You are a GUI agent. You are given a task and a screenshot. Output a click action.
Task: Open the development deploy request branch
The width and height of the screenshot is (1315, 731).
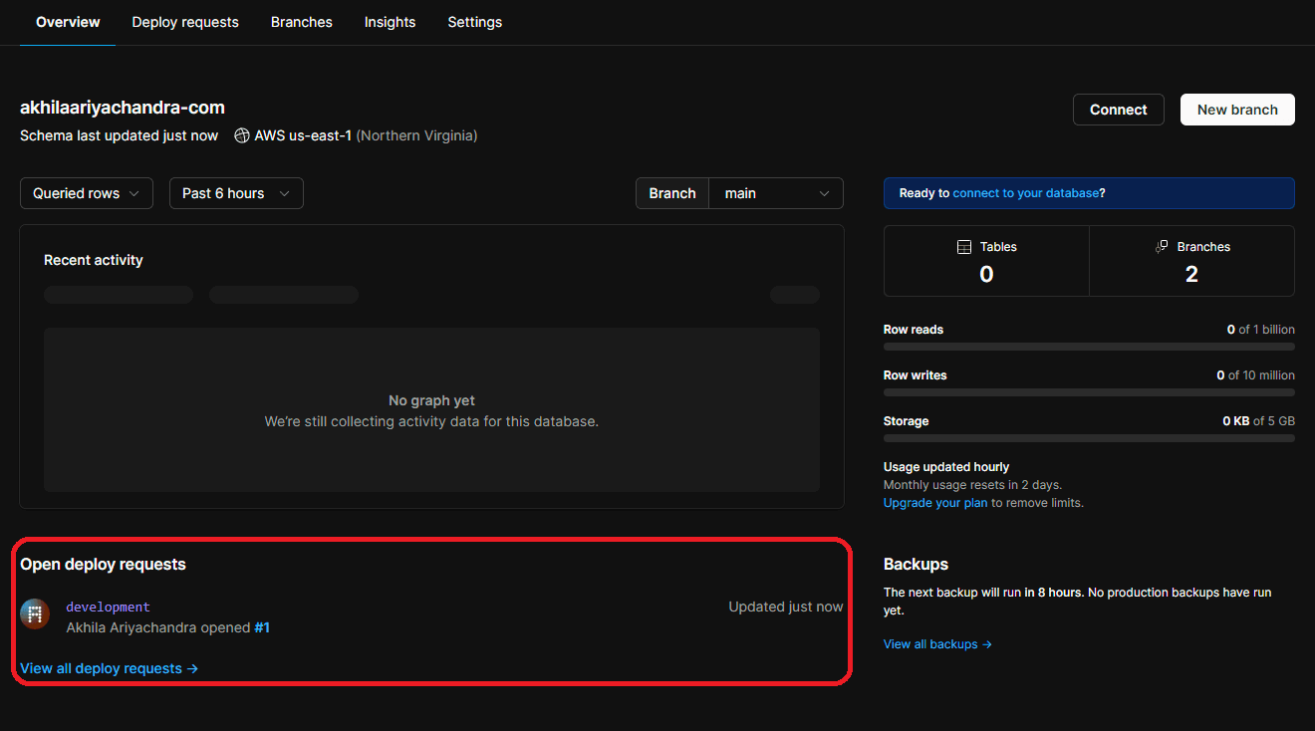coord(108,607)
